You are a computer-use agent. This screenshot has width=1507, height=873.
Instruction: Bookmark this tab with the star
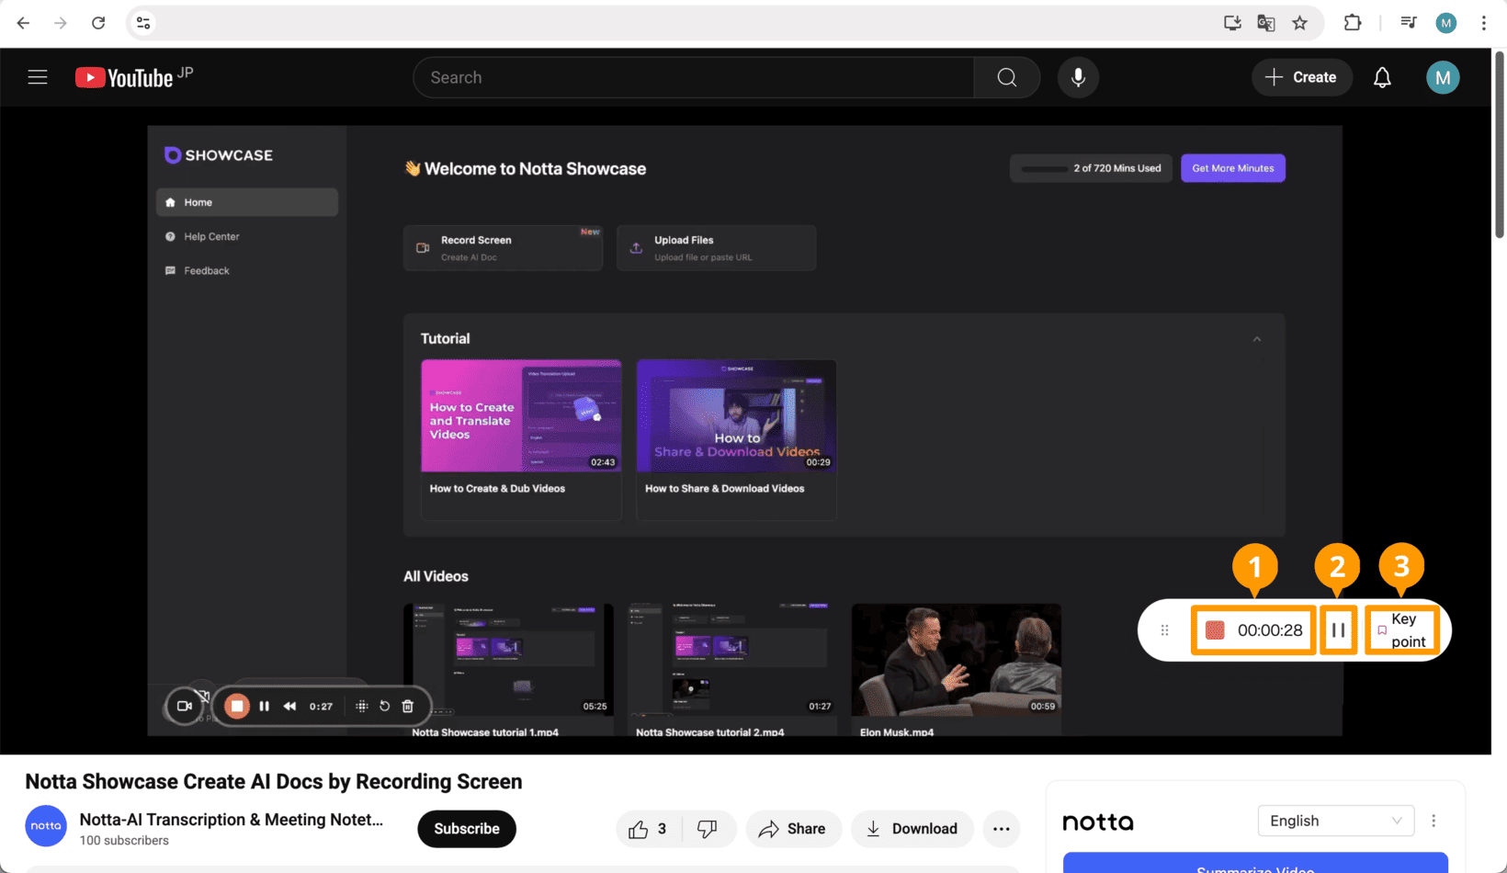1299,23
